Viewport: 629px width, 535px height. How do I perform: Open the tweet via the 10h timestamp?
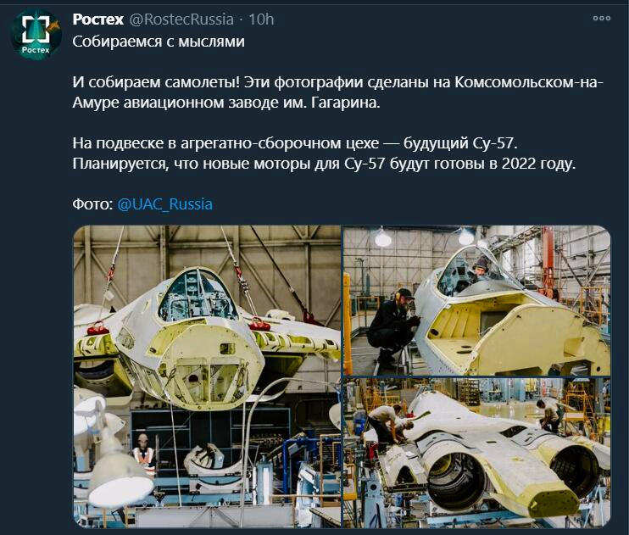coord(261,20)
